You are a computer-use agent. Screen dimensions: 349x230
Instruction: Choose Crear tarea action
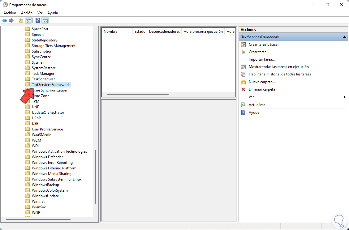(x=259, y=52)
